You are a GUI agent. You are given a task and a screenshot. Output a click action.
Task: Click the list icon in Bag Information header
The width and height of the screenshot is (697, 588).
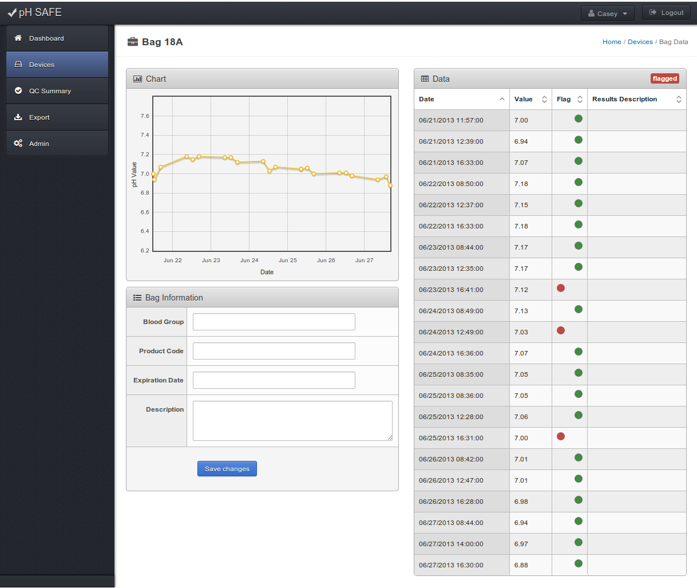point(137,298)
